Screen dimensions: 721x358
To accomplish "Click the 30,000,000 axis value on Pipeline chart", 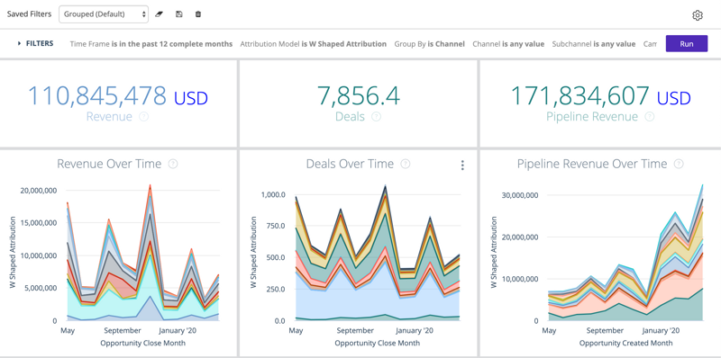I will (521, 195).
